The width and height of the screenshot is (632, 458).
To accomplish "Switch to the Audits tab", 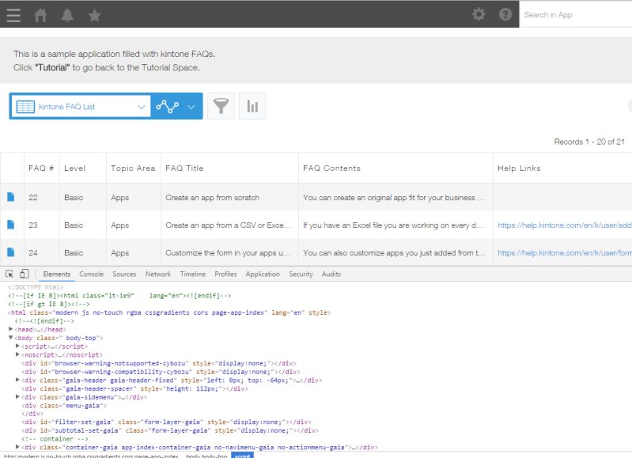I will pos(331,274).
